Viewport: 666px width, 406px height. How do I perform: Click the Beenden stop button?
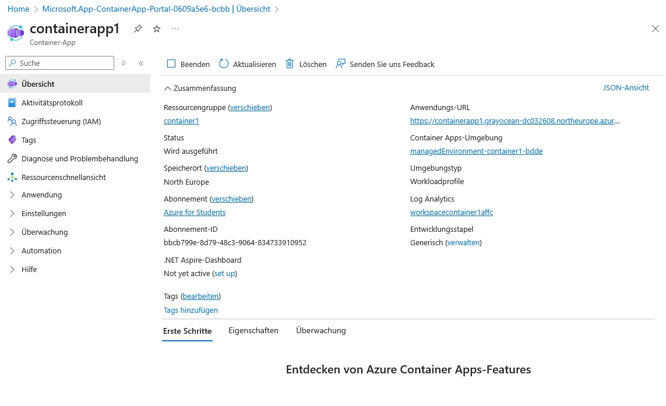click(188, 64)
